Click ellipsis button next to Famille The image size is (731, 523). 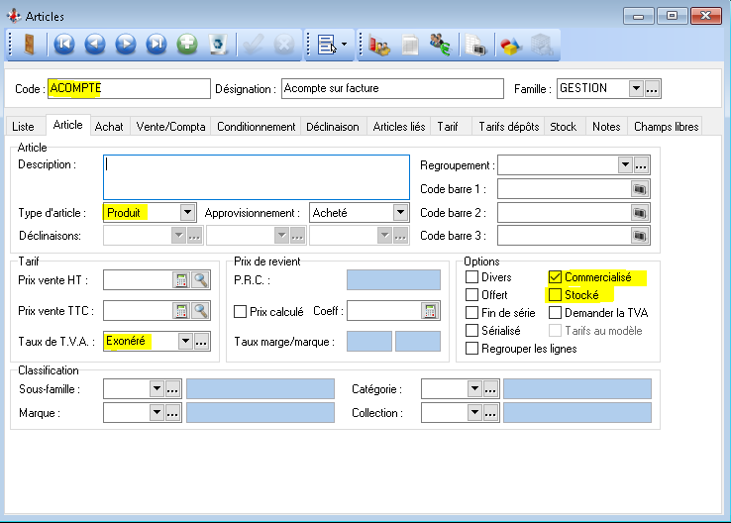point(652,89)
